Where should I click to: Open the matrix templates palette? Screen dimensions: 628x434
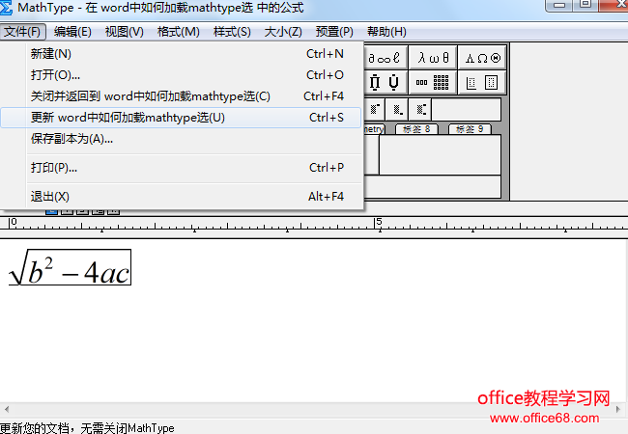[x=433, y=82]
